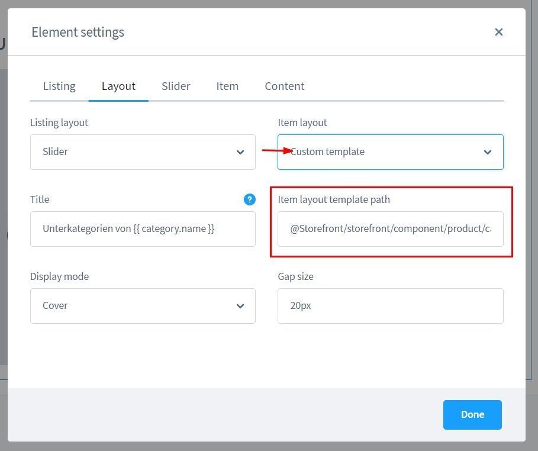Click the chevron arrow in Item layout

coord(487,152)
